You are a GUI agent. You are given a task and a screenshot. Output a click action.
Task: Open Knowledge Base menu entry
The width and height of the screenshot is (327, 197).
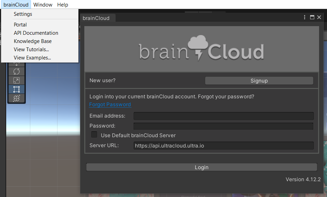(40, 41)
